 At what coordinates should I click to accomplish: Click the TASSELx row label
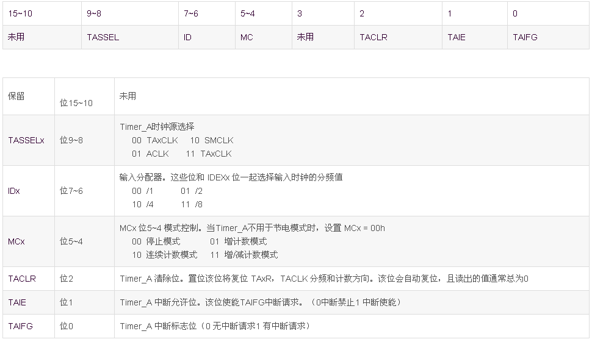[x=26, y=140]
